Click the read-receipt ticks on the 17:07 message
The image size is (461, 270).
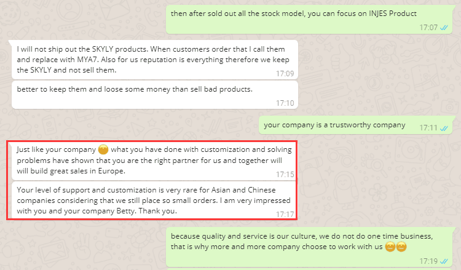(x=444, y=28)
